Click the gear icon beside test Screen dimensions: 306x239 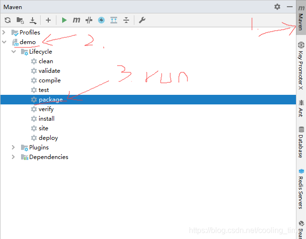[34, 90]
